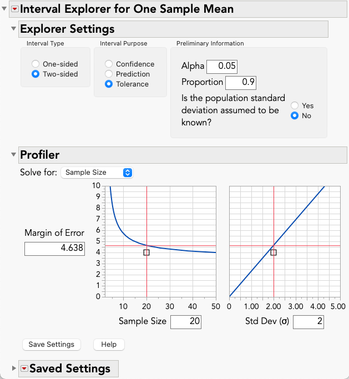Click the Proportion value field
Screen dimensions: 349x379
(x=241, y=83)
